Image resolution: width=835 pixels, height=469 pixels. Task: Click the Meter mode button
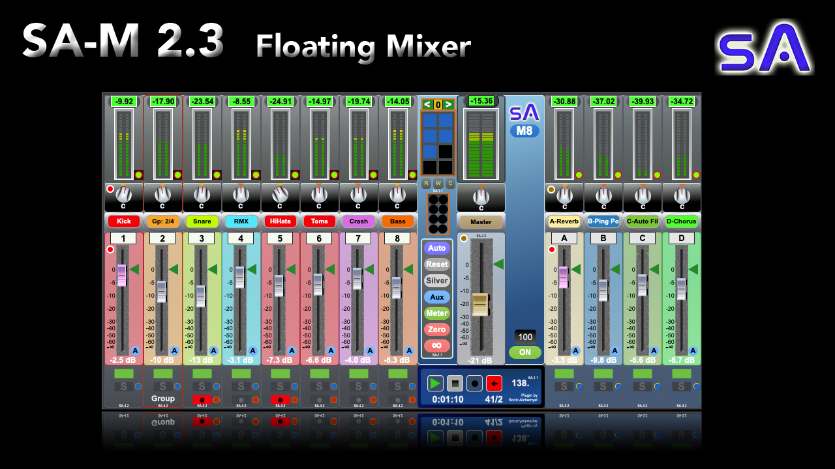tap(436, 313)
